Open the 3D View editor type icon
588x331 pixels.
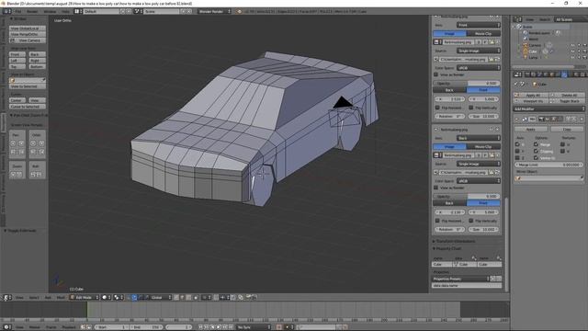tap(6, 297)
